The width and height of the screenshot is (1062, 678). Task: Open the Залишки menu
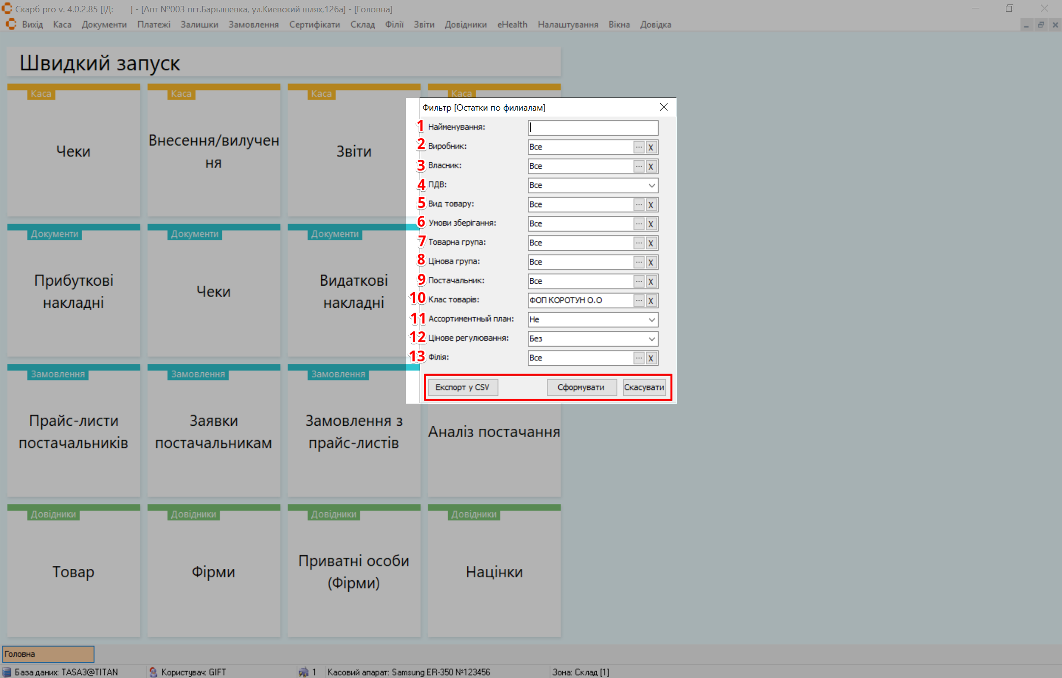tap(199, 25)
